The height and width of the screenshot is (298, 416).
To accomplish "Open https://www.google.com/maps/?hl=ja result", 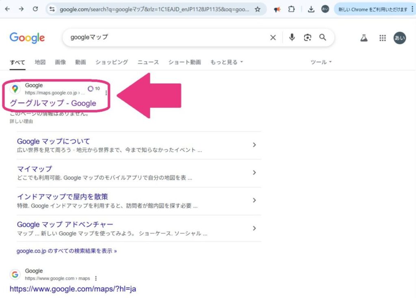I will [x=73, y=289].
